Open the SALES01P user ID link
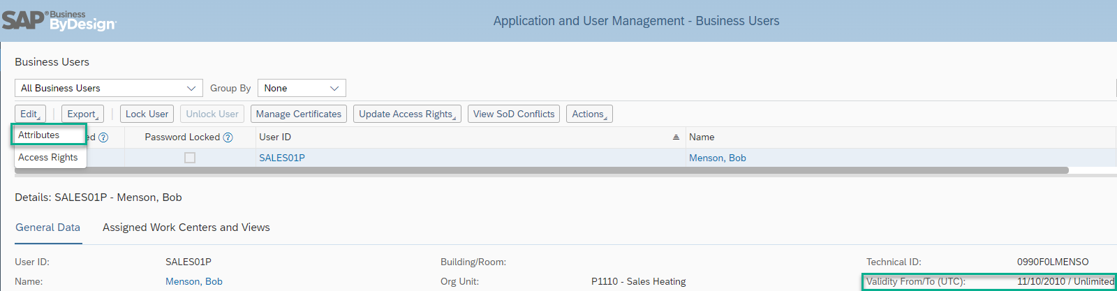This screenshot has width=1117, height=291. point(282,158)
